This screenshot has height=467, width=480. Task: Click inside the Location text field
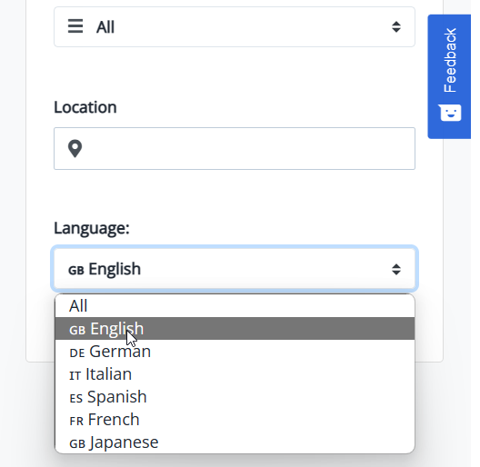[235, 148]
